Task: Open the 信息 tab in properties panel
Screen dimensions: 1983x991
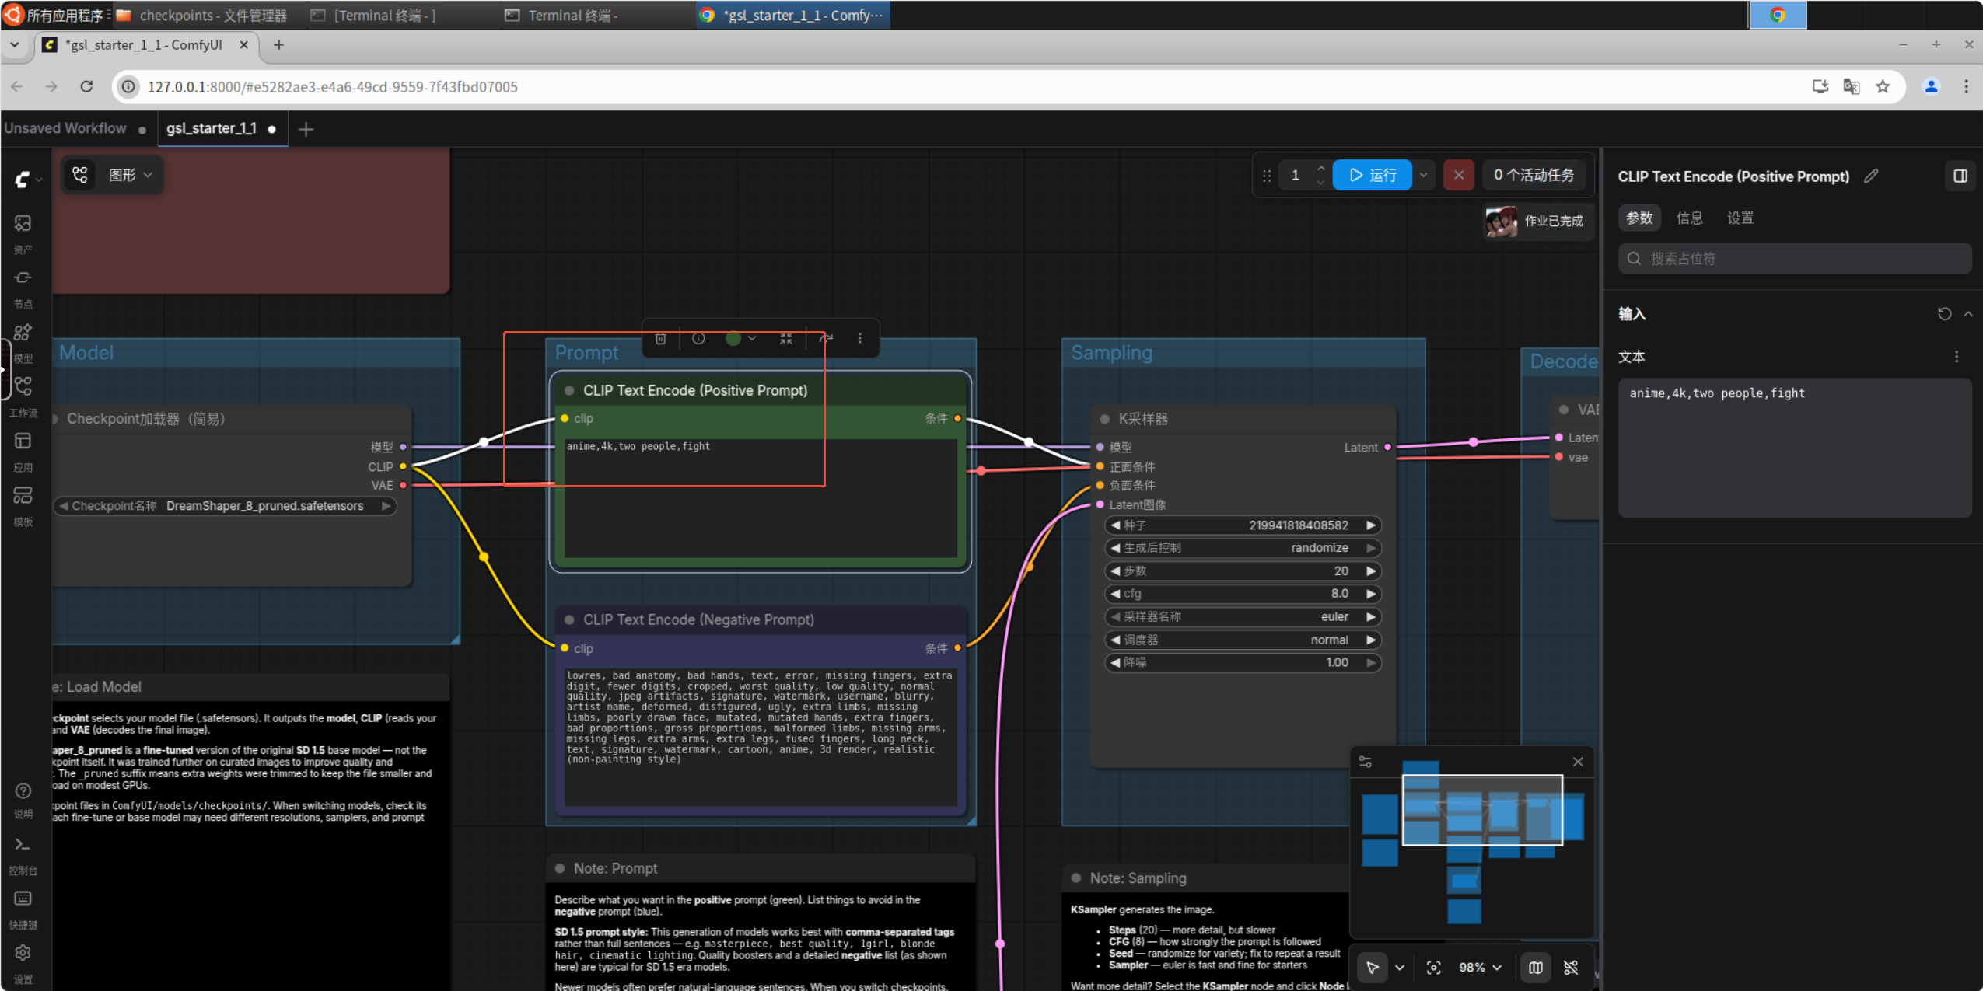Action: coord(1689,218)
